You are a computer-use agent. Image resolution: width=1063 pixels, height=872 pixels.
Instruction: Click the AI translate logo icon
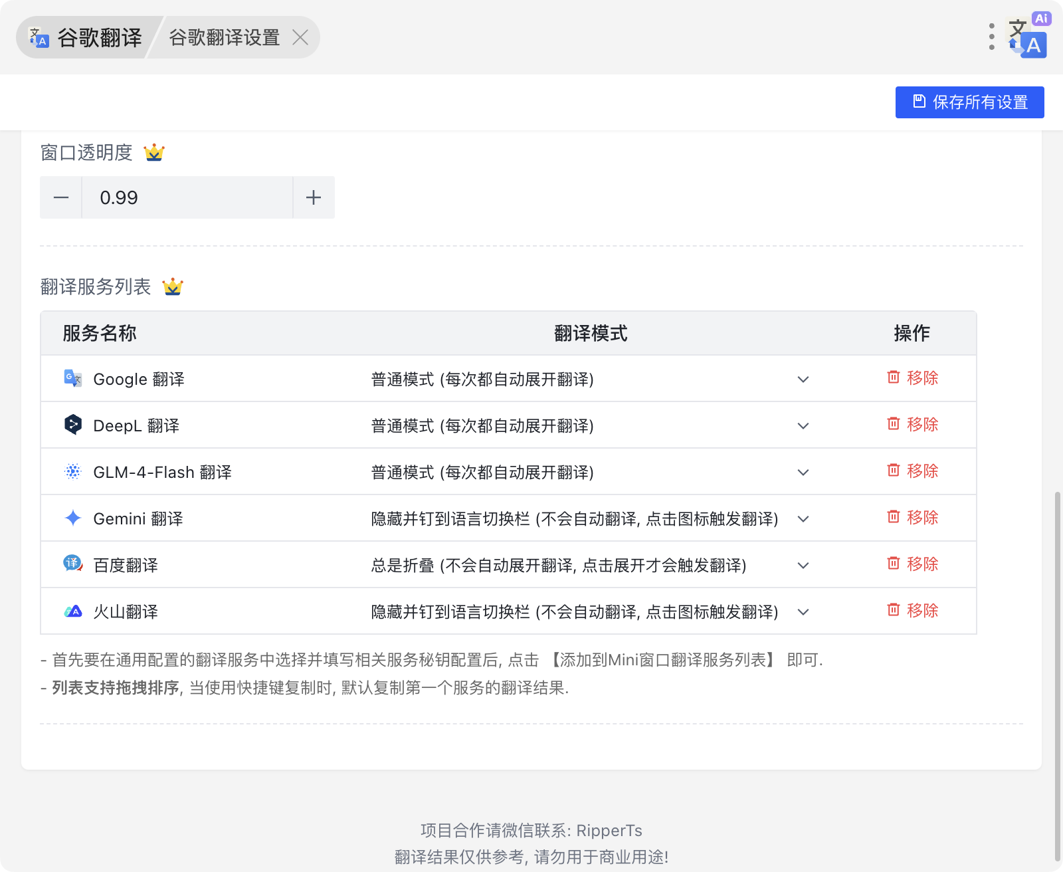1028,37
